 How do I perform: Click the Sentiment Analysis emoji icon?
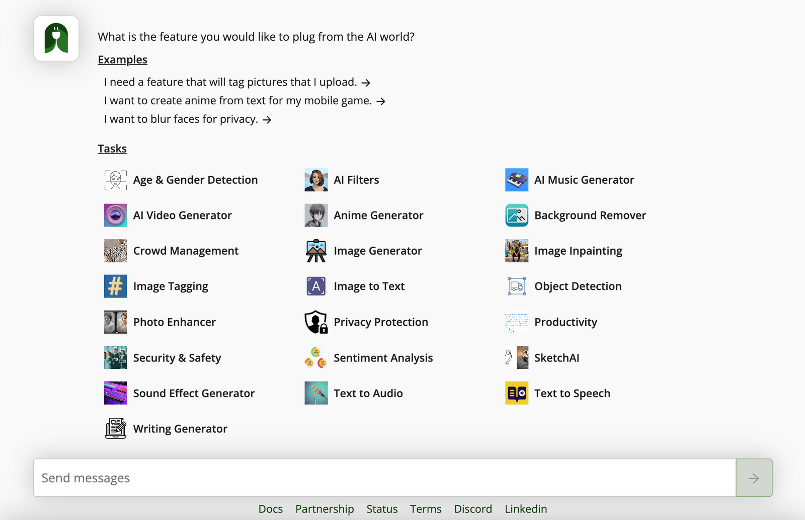(315, 358)
